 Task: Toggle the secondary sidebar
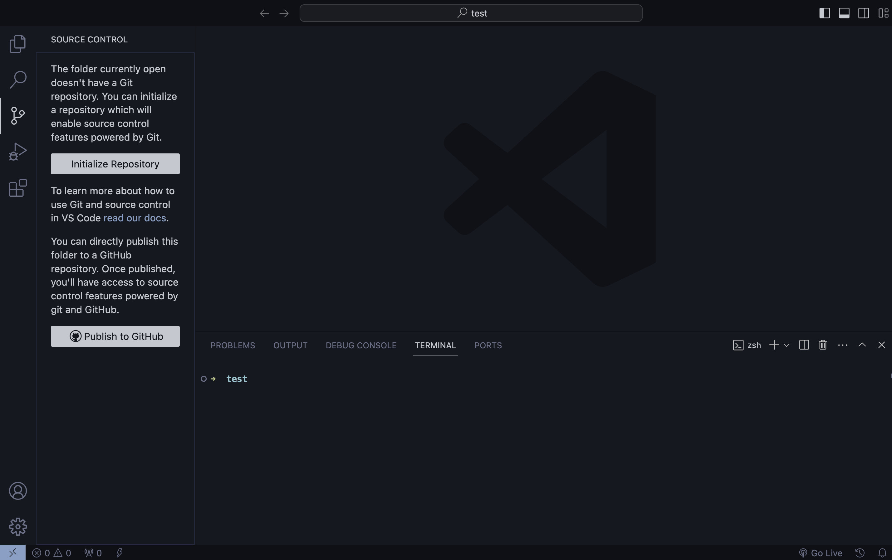[864, 13]
